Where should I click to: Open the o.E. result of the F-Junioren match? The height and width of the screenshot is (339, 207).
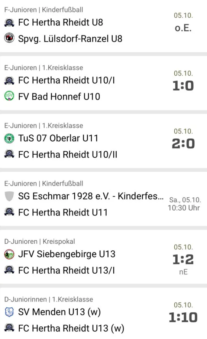click(183, 28)
